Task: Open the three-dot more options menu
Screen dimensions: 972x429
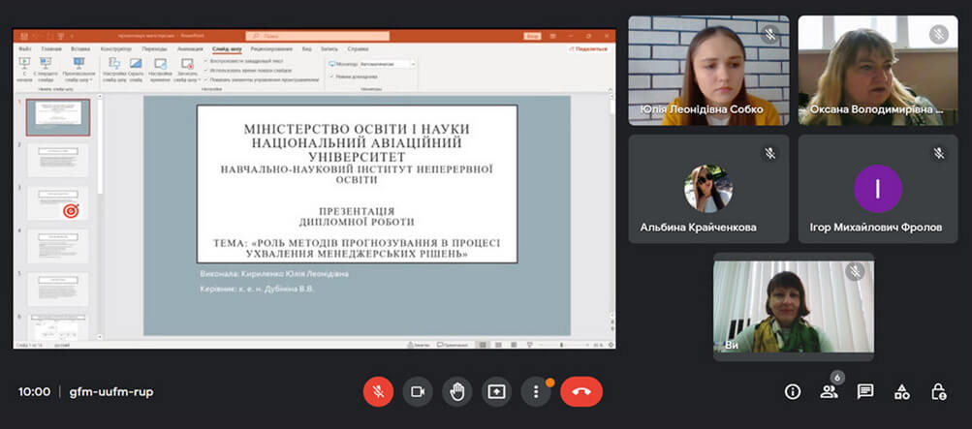Action: click(536, 391)
